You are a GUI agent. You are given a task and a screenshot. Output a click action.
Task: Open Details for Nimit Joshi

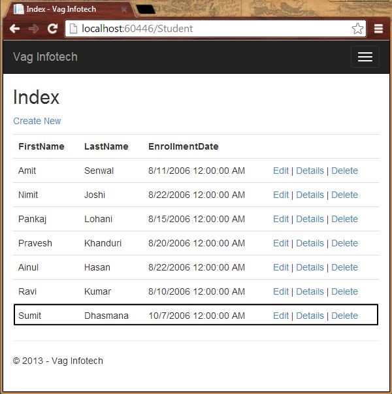click(310, 195)
